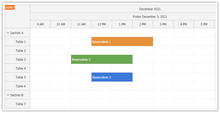The height and width of the screenshot is (113, 220).
Task: Click the Table 3 row header
Action: [20, 59]
